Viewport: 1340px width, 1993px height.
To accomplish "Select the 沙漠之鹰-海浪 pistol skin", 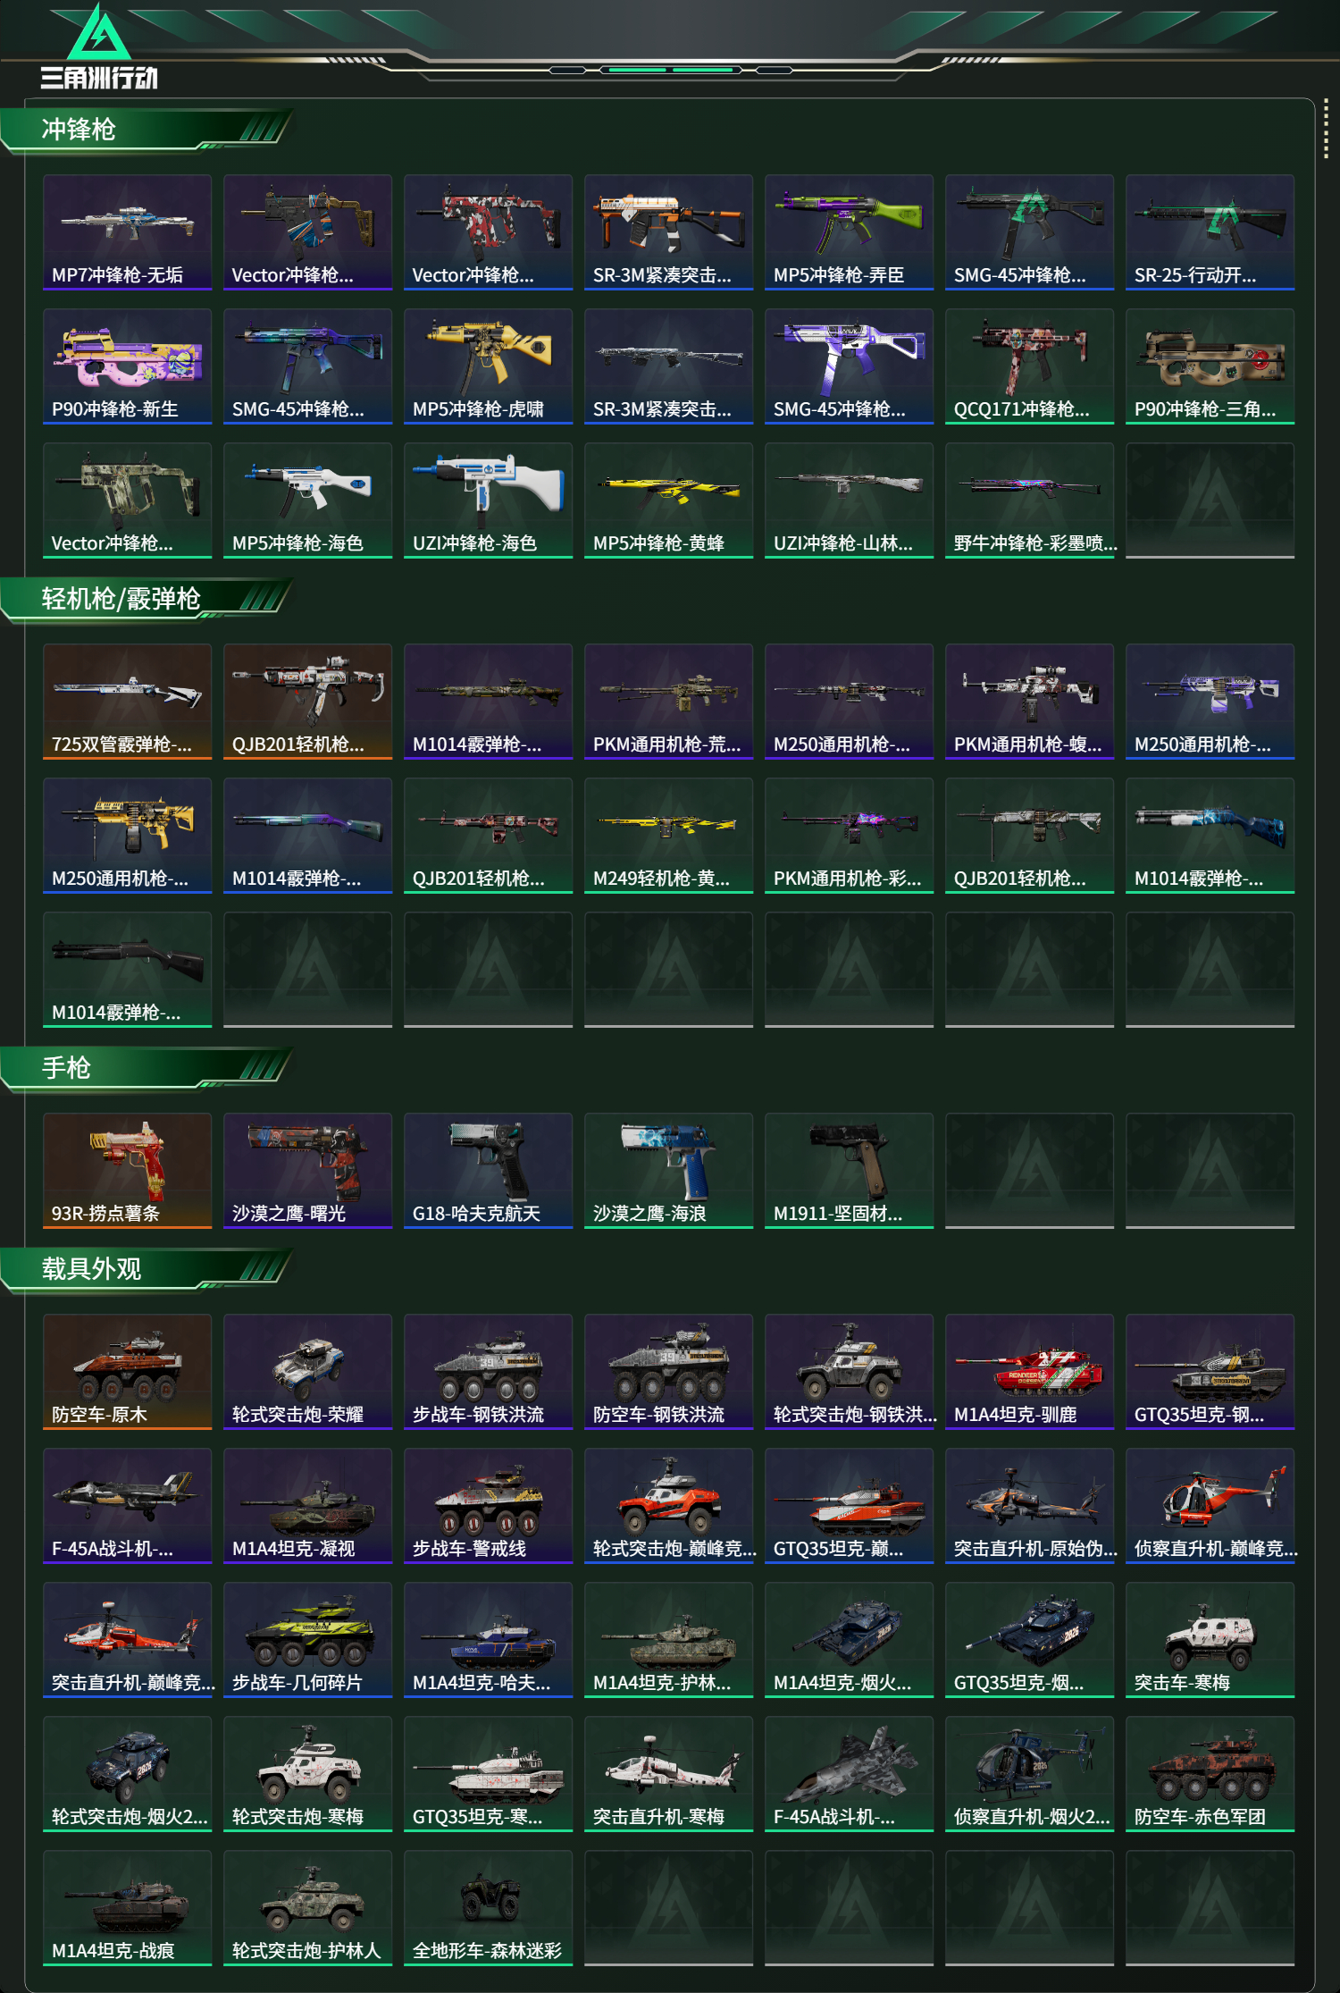I will coord(669,1171).
